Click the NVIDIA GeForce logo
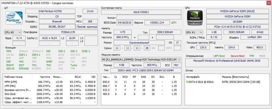Viewport: 272px width, 109px height. coord(195,18)
